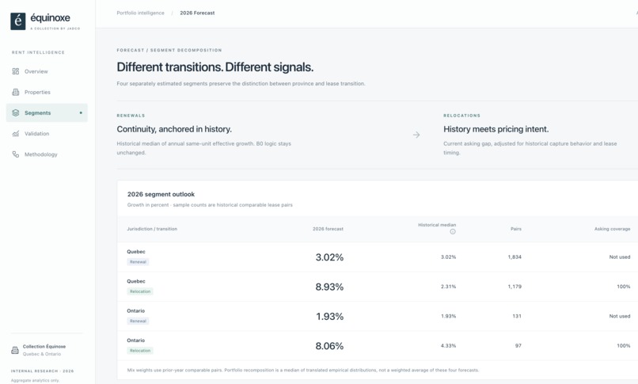Click the Ontario Renewal tag

[138, 321]
